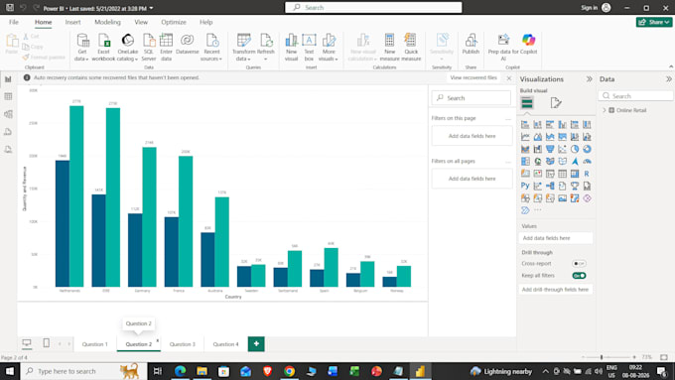
Task: Select the Table visualization
Action: [x=562, y=174]
